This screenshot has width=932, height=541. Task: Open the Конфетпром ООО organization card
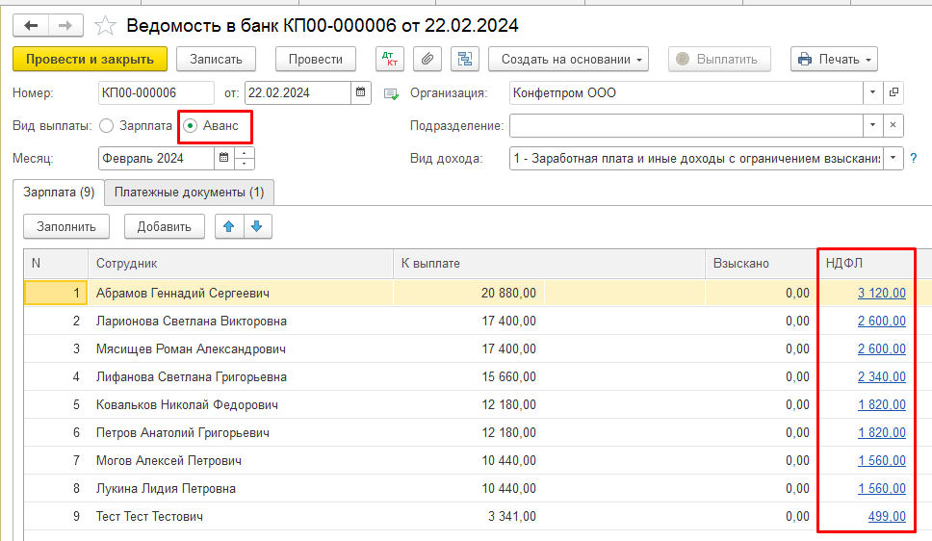coord(893,92)
